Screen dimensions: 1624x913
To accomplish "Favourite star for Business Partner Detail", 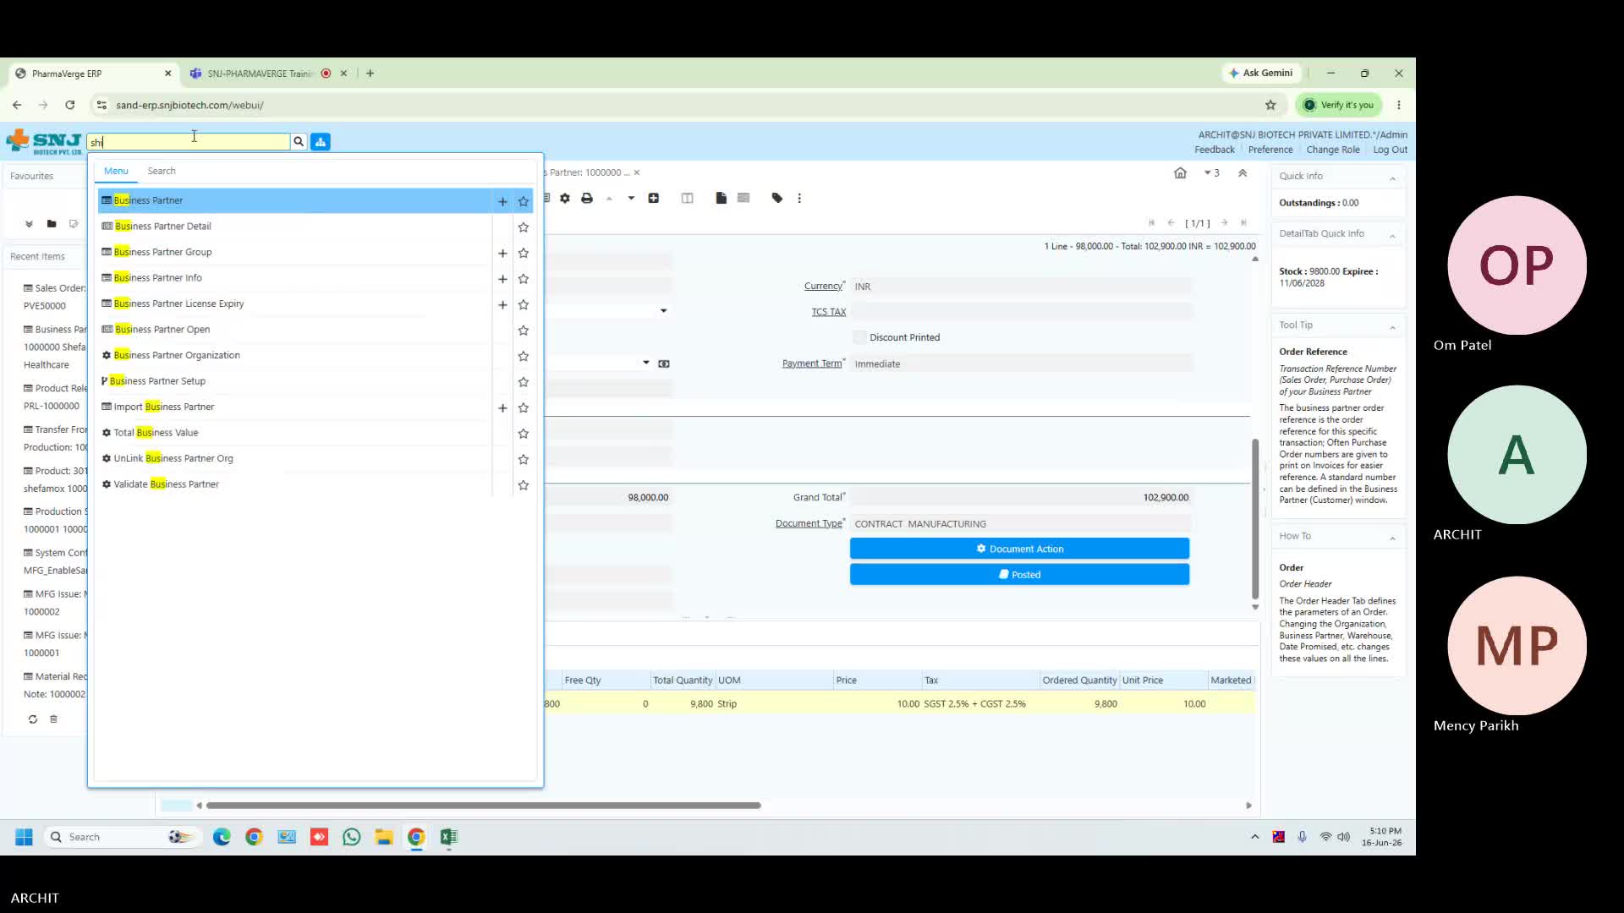I will pyautogui.click(x=524, y=227).
